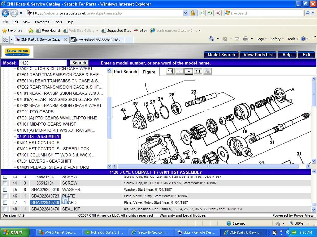
Task: Click the fit-width icon in figure toolbar
Action: click(170, 71)
